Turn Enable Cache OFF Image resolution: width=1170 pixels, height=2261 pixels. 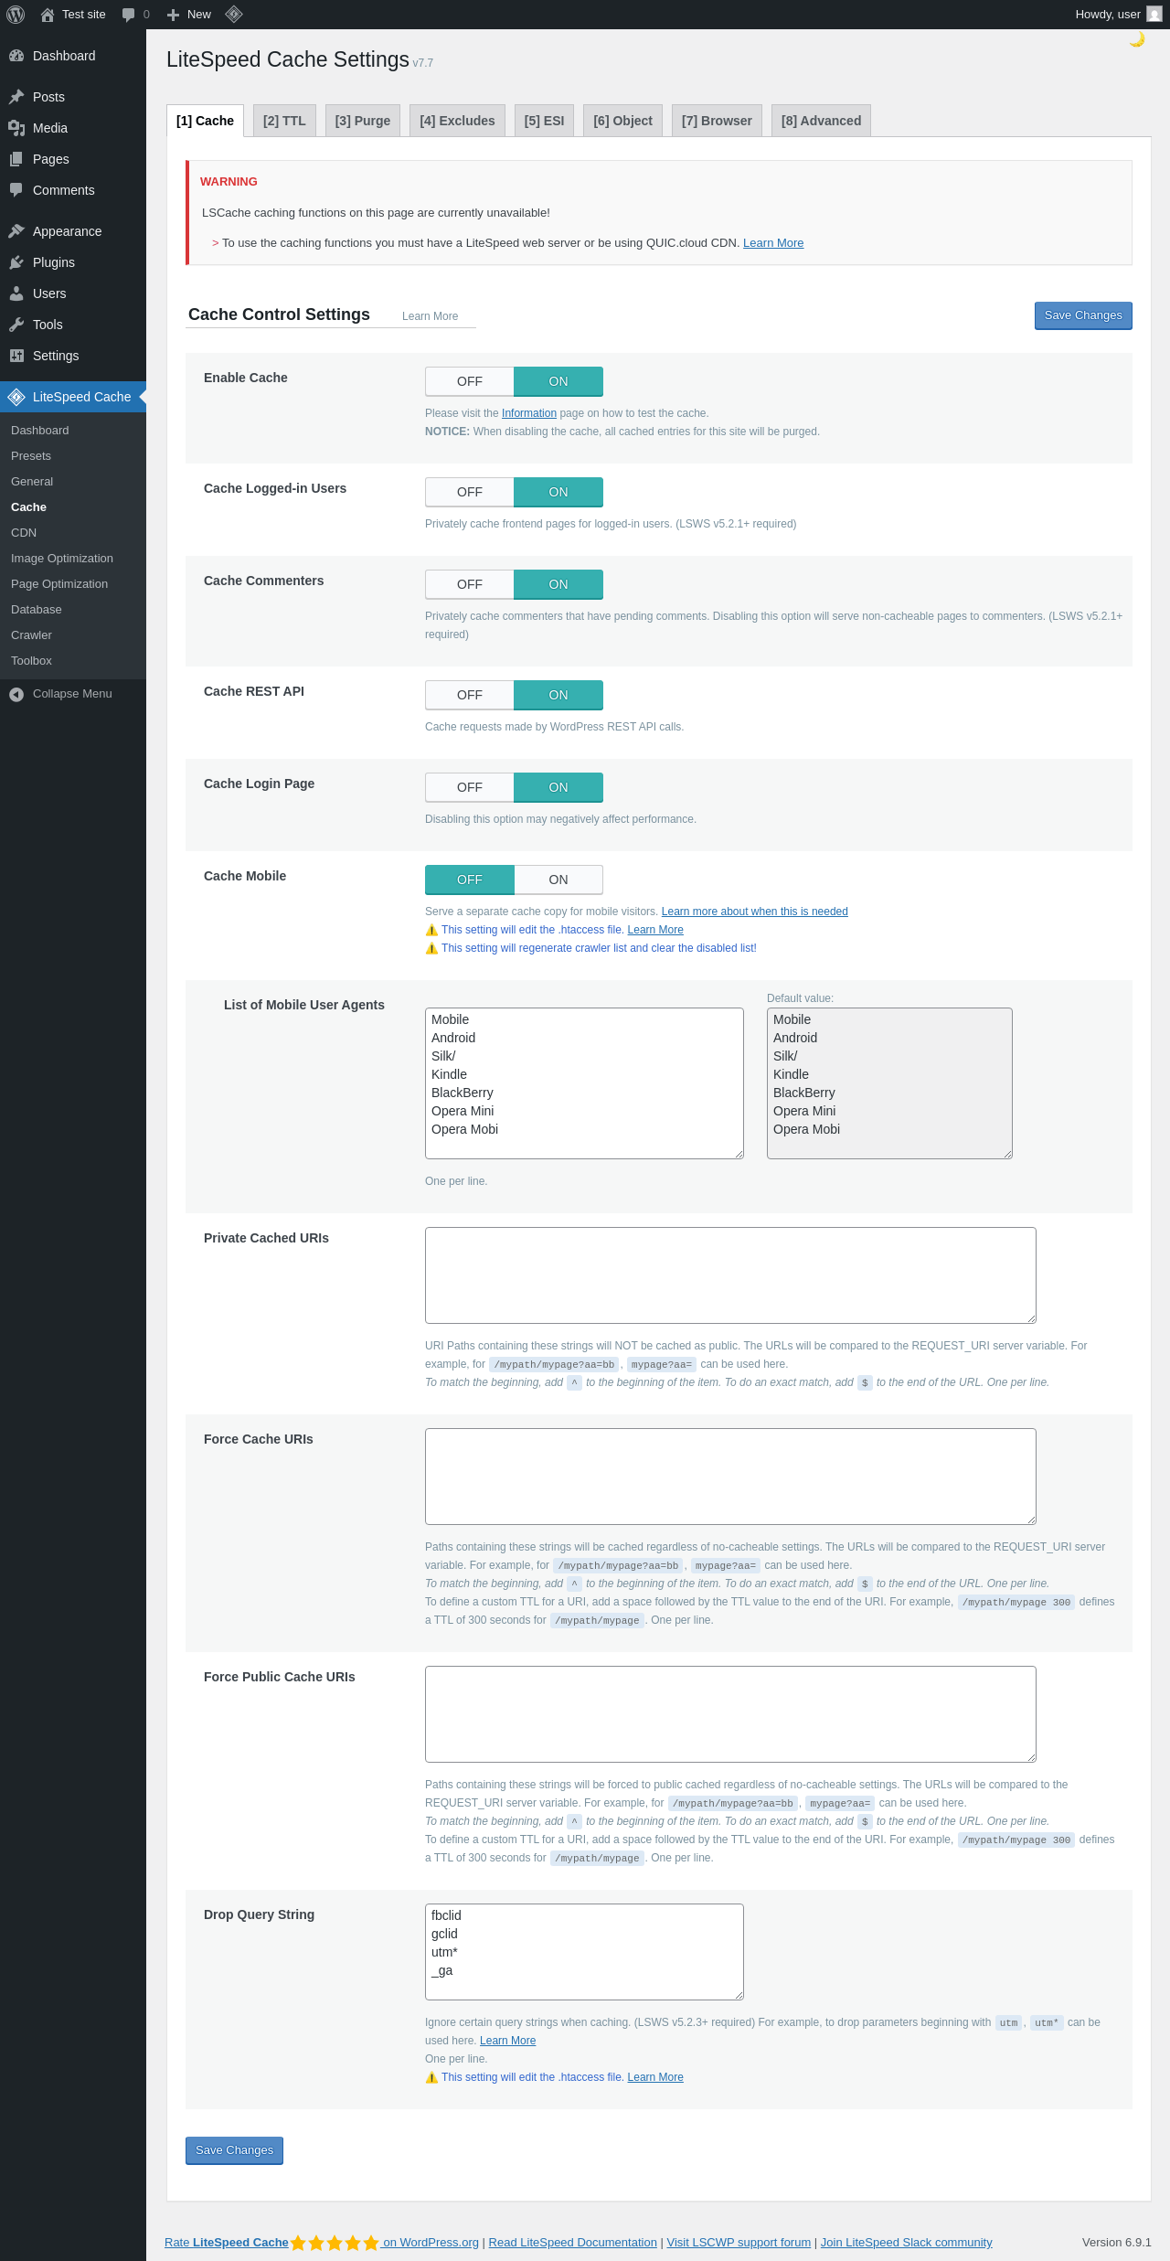[x=470, y=381]
